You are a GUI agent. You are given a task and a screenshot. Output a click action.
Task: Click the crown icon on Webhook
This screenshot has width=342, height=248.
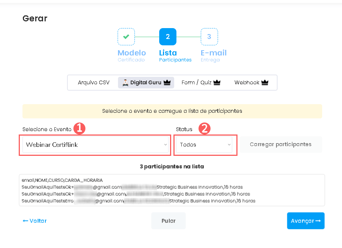click(x=265, y=82)
